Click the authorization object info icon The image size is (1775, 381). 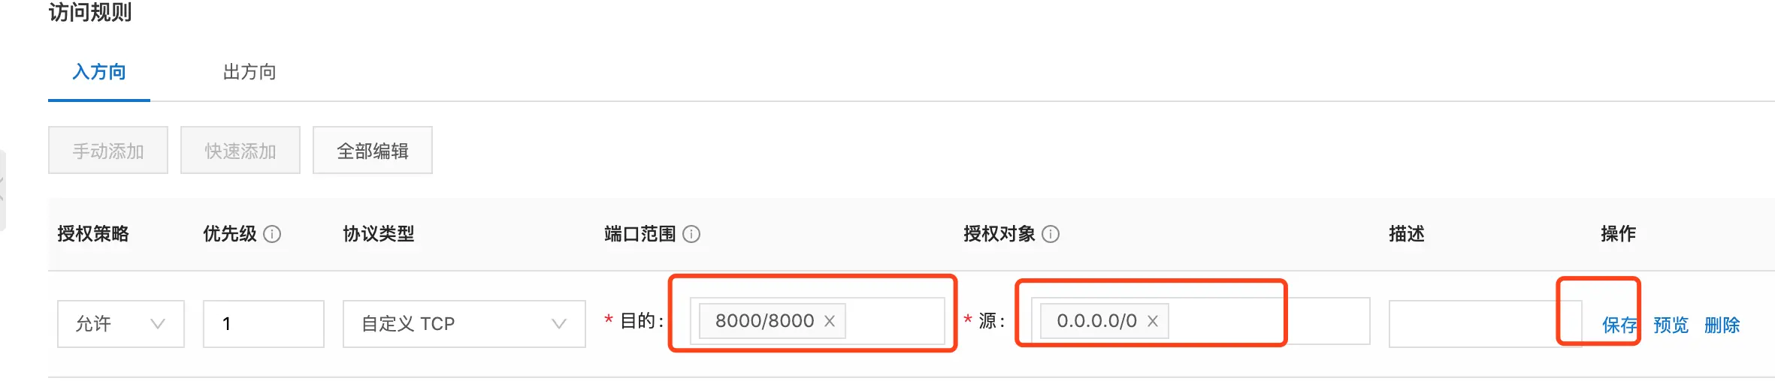click(1051, 234)
